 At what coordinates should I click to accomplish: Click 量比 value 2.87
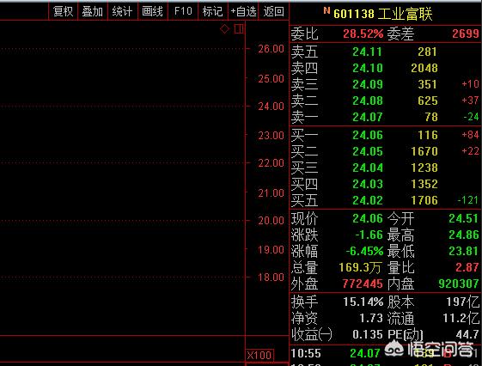467,267
